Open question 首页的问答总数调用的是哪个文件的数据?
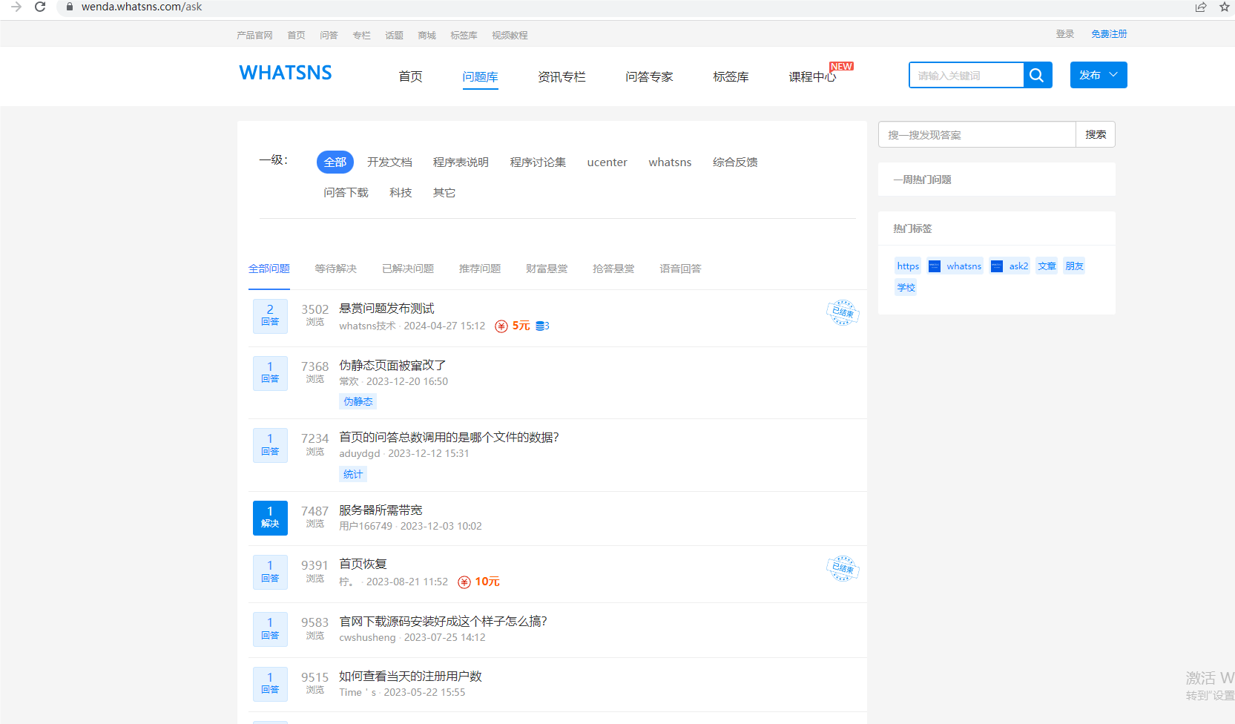This screenshot has height=724, width=1235. 449,437
